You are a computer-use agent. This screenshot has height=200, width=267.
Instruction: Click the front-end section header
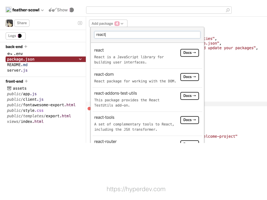point(14,81)
